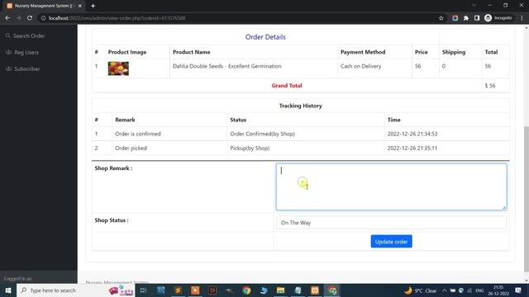Click the Reg Users people icon
The height and width of the screenshot is (297, 529).
(8, 52)
